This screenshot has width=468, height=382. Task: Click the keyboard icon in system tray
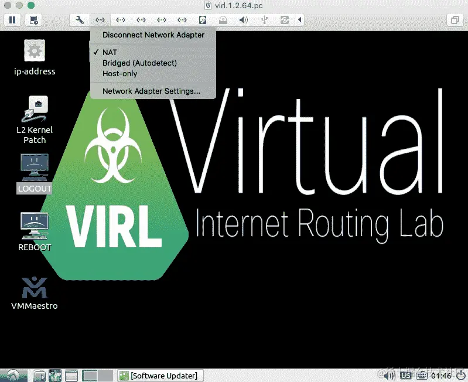(422, 376)
